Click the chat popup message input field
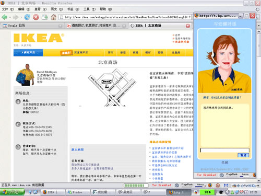261x196 pixels. pos(224,150)
